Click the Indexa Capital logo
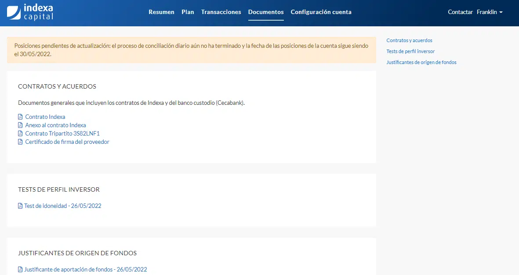The height and width of the screenshot is (275, 519). [30, 12]
